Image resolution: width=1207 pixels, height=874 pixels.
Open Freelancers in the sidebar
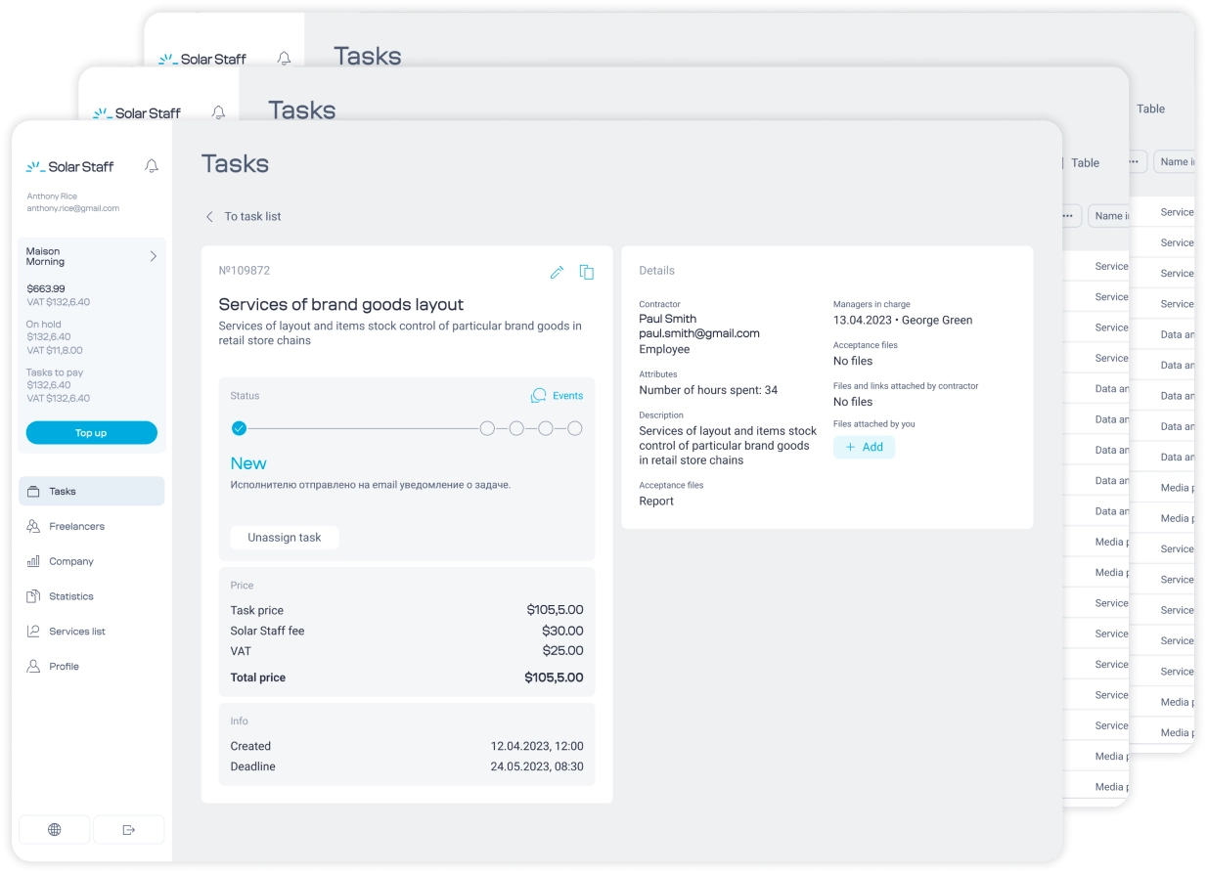(76, 527)
